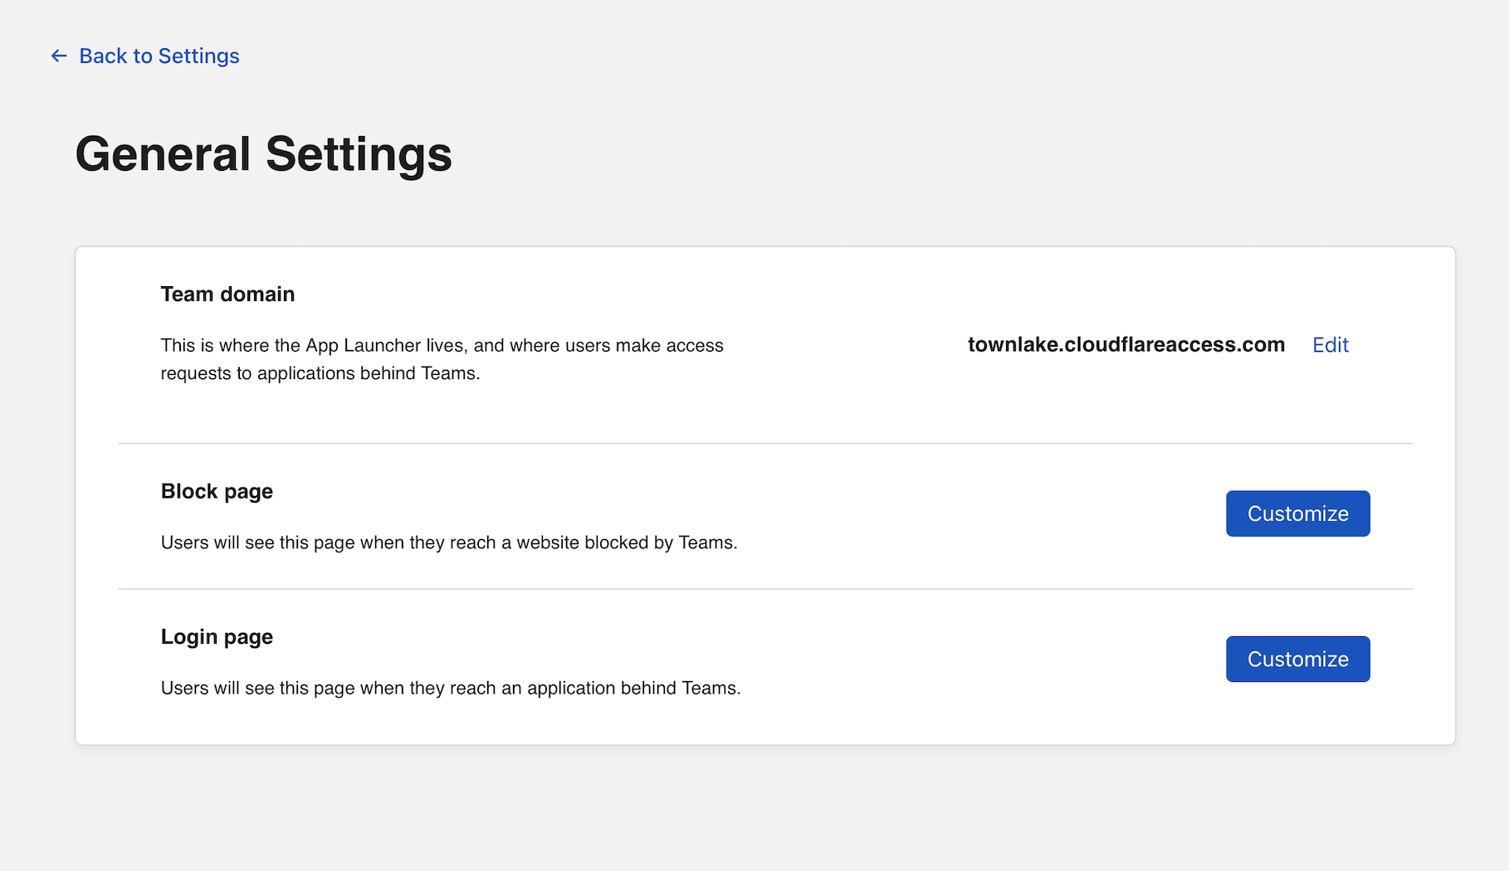Select the townlake.cloudflareaccess.com domain text

(x=1126, y=344)
